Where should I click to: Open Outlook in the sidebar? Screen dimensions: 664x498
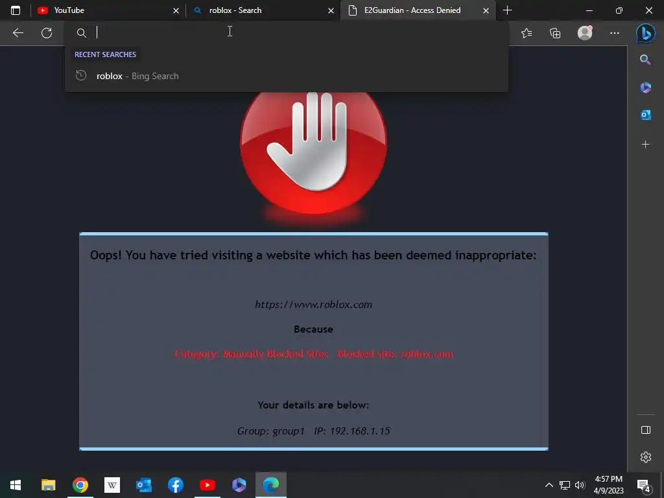645,115
